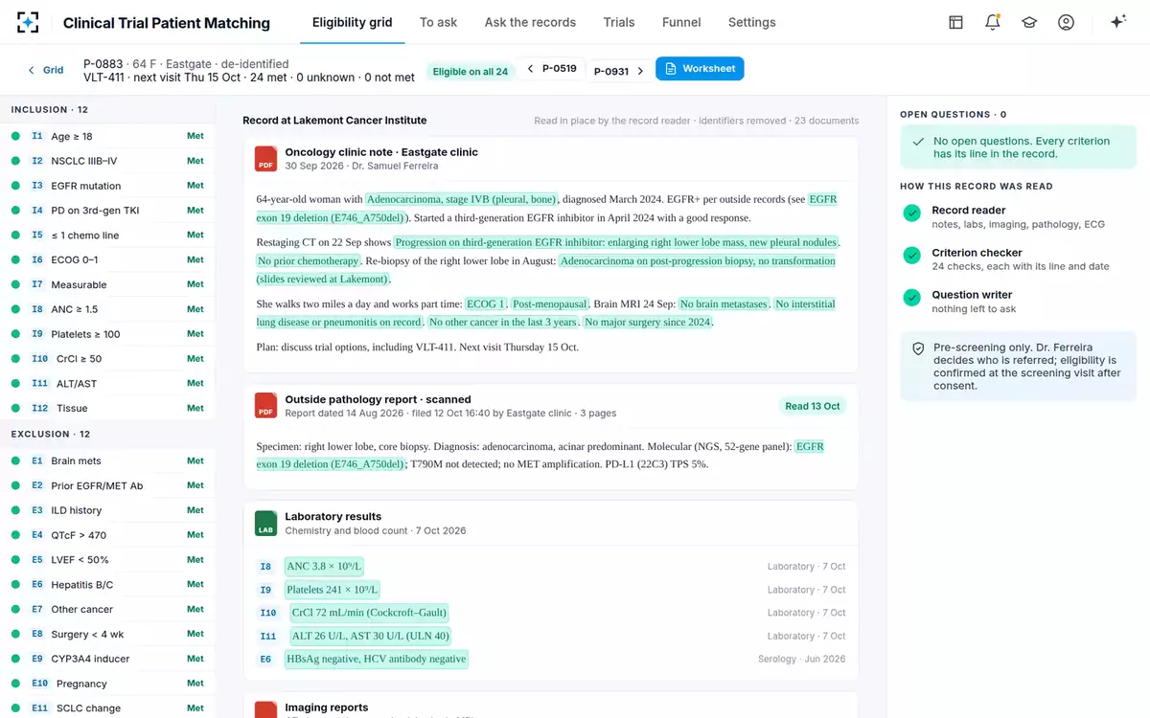Click the PDF icon of Outside pathology report
1150x718 pixels.
coord(265,406)
